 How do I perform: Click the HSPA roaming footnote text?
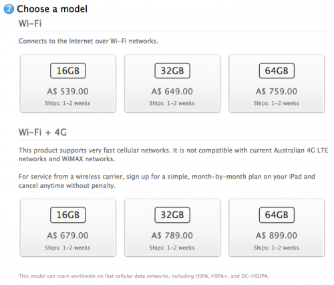(x=144, y=276)
